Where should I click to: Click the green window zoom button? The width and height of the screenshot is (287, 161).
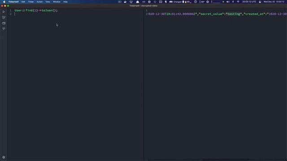(x=8, y=6)
